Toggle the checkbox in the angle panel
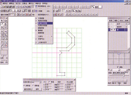Image resolution: width=131 pixels, height=95 pixels. point(118,67)
